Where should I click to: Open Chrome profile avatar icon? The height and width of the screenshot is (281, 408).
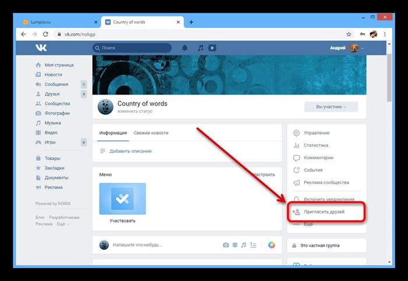374,34
